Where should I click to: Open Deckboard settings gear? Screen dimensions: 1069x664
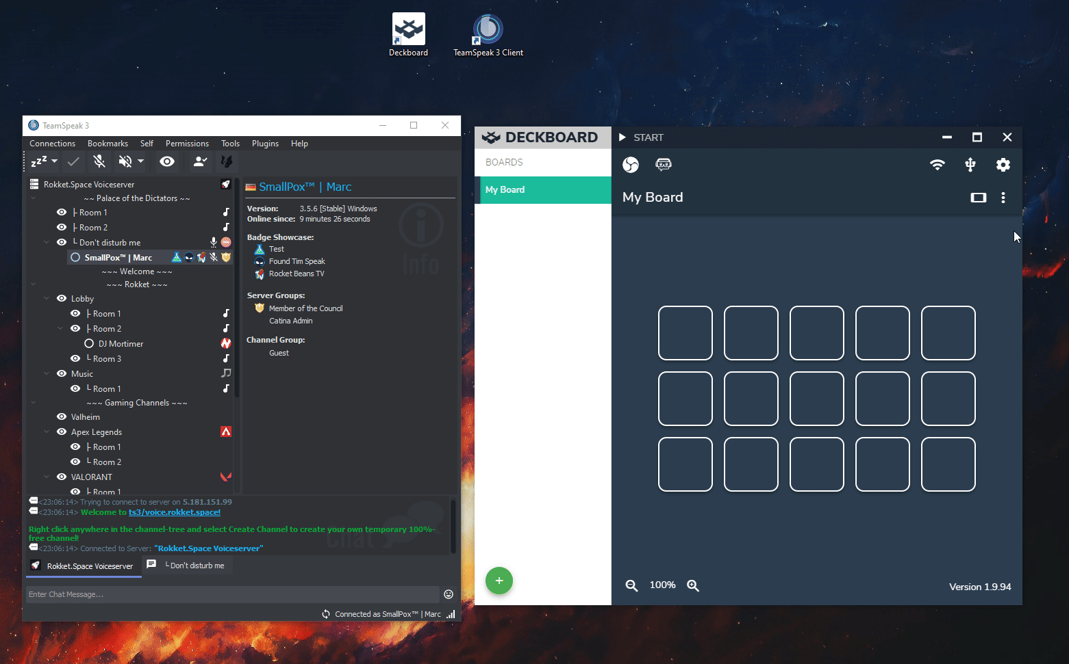(x=1003, y=165)
